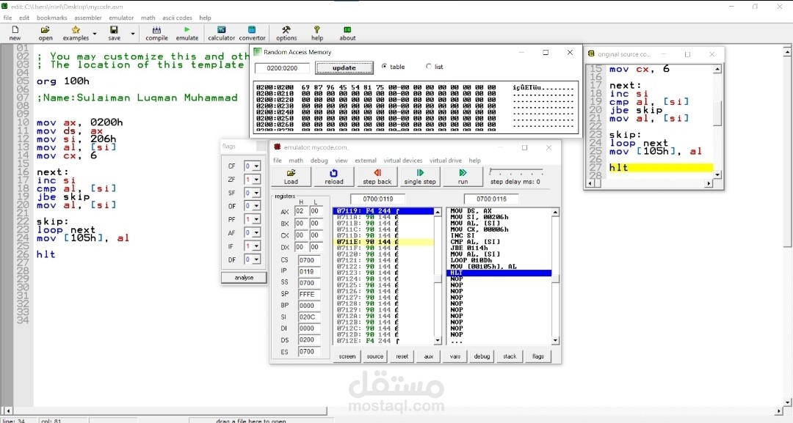Open DF flag value dropdown
This screenshot has width=793, height=423.
pyautogui.click(x=257, y=260)
